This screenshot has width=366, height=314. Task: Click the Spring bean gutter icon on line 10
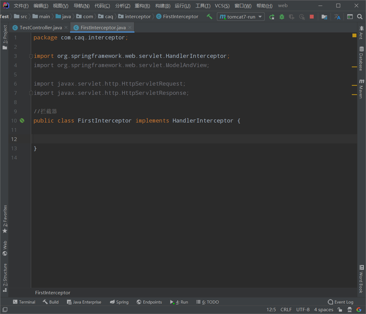pos(22,120)
